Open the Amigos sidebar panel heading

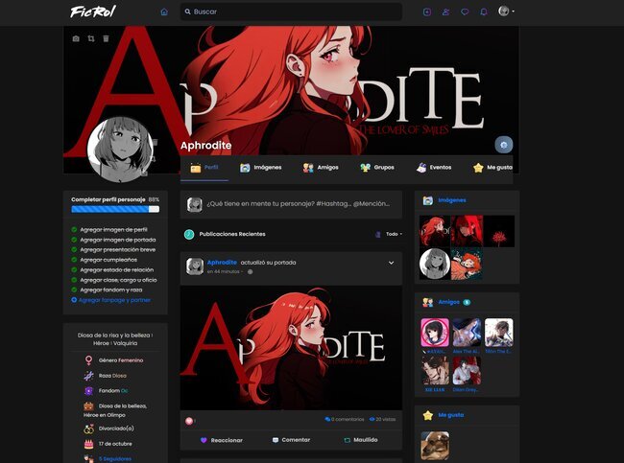449,302
